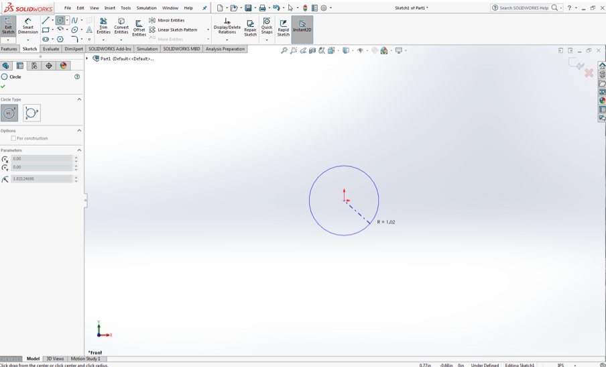Choose the Trim Entities tool
The image size is (606, 367).
click(103, 26)
